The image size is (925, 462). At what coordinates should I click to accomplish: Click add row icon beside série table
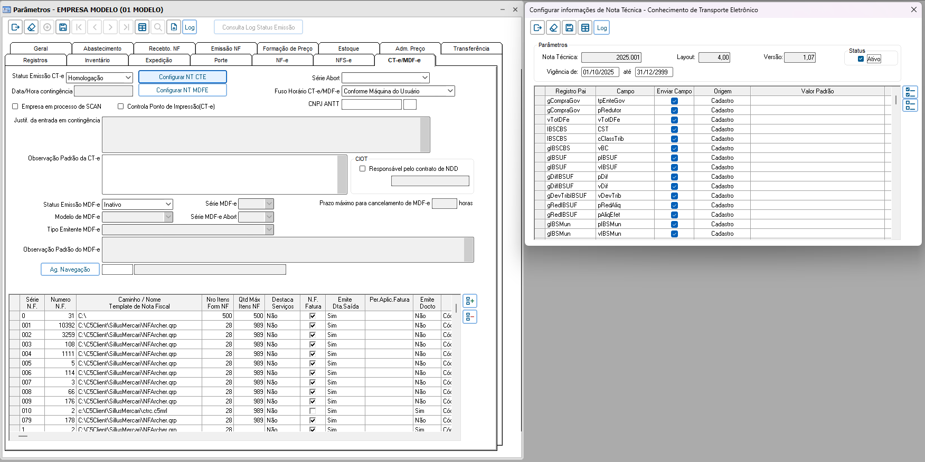pos(470,301)
